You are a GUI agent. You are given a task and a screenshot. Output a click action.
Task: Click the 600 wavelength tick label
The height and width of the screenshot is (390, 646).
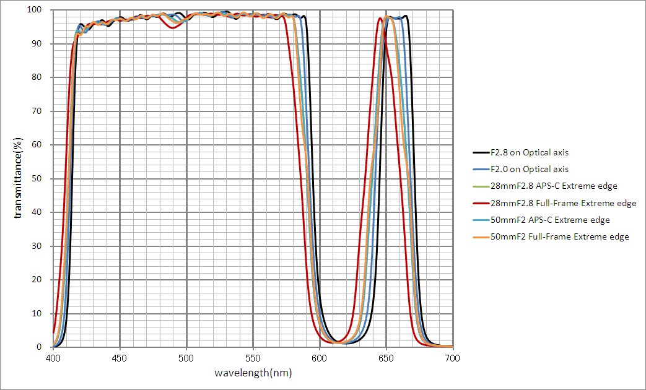[x=320, y=358]
